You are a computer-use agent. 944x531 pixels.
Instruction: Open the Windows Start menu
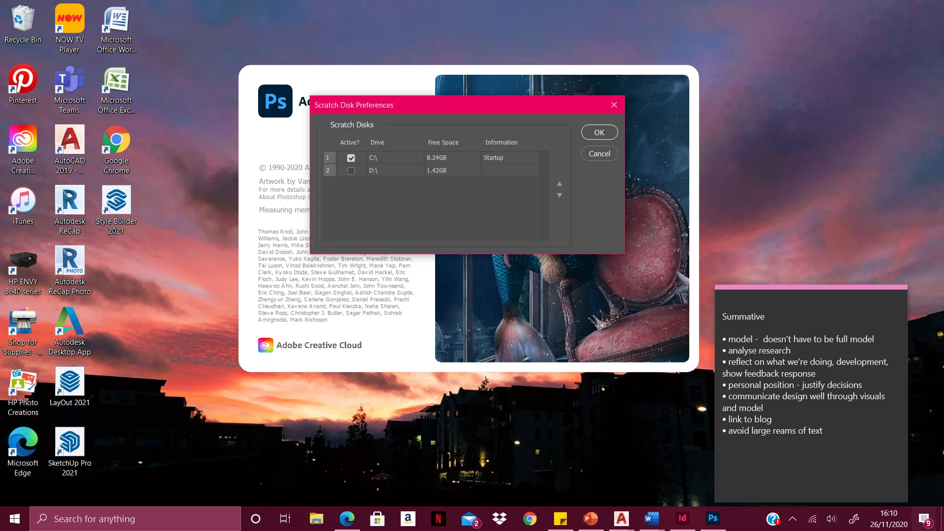pos(15,518)
